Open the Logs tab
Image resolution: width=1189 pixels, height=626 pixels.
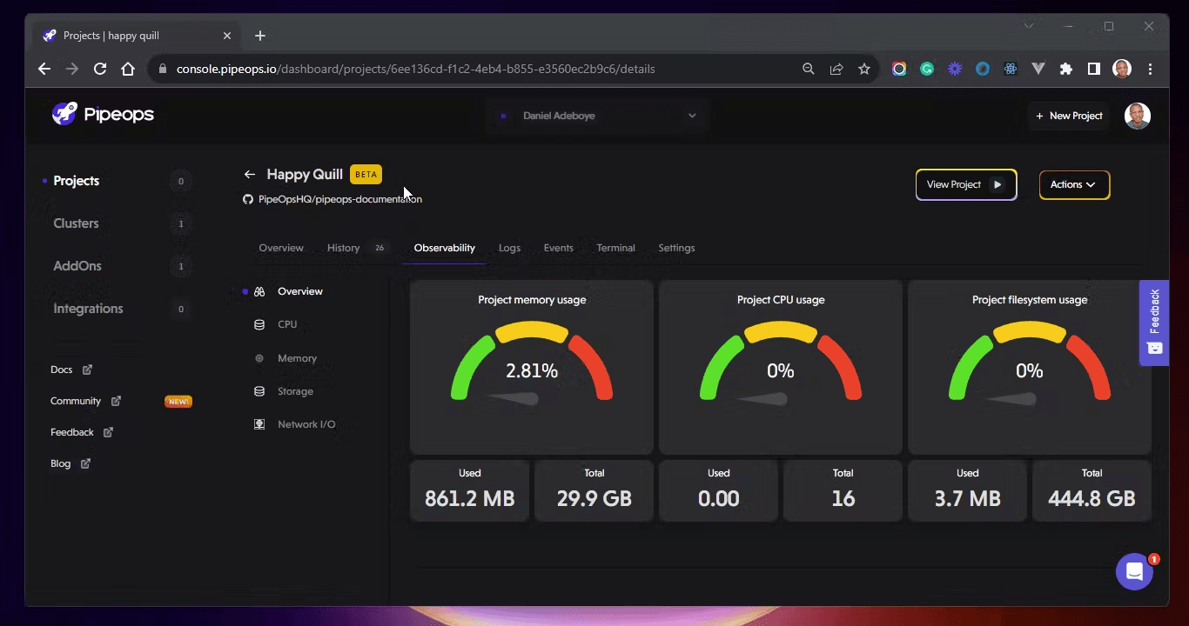tap(509, 248)
